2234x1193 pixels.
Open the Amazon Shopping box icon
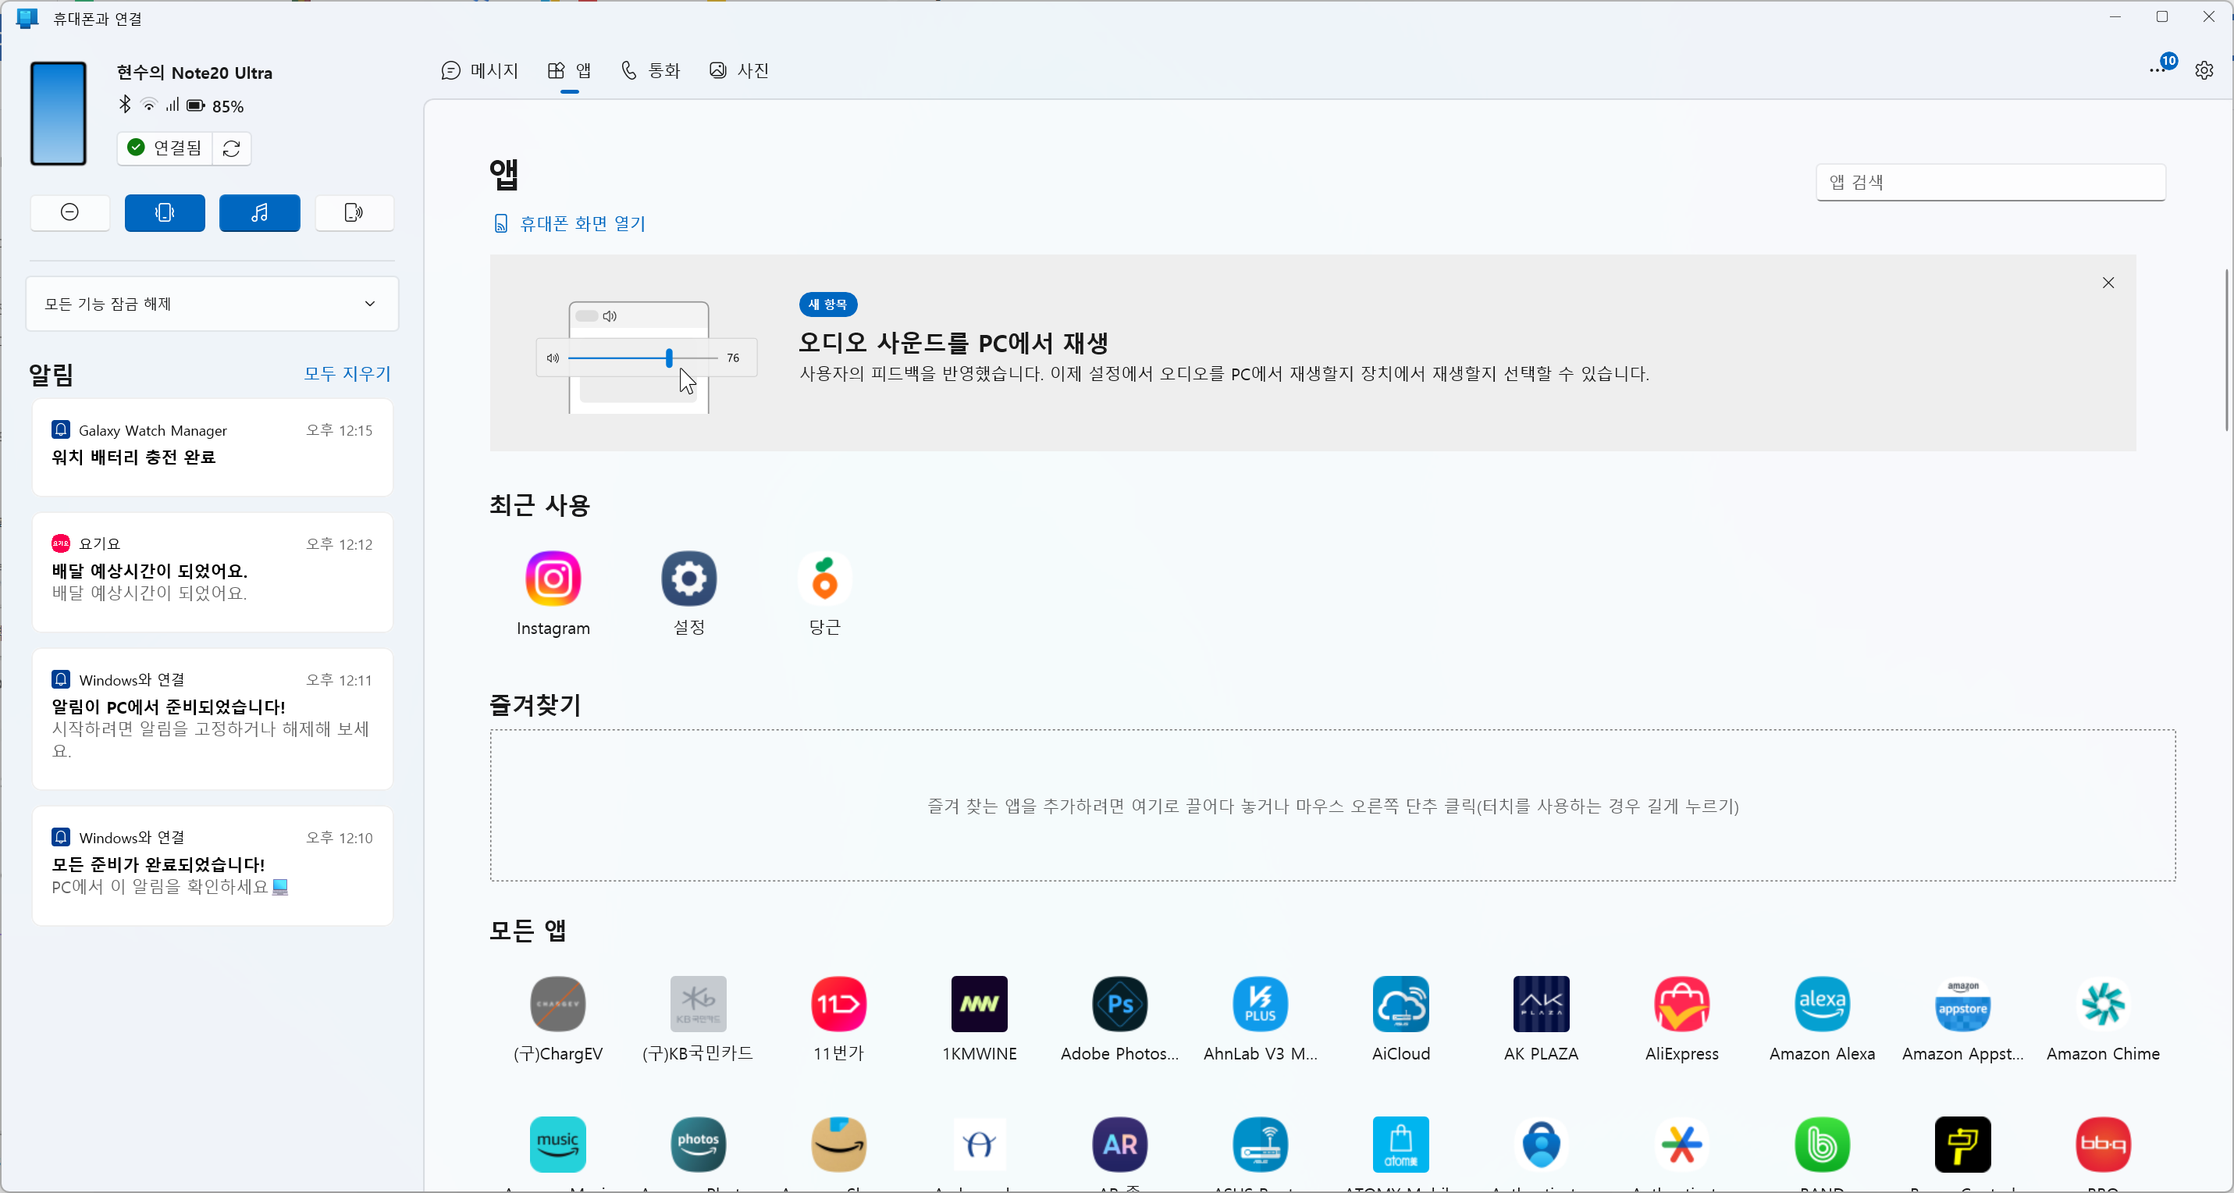[838, 1145]
